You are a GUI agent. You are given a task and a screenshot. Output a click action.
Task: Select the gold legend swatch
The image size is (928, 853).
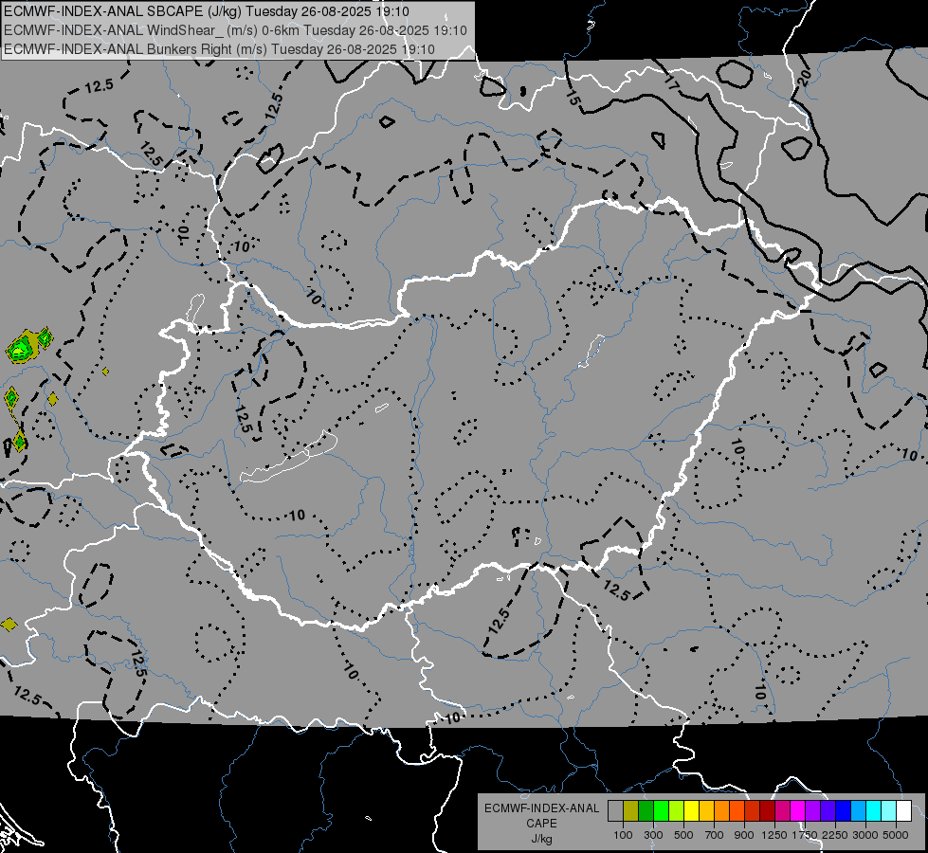(x=707, y=810)
